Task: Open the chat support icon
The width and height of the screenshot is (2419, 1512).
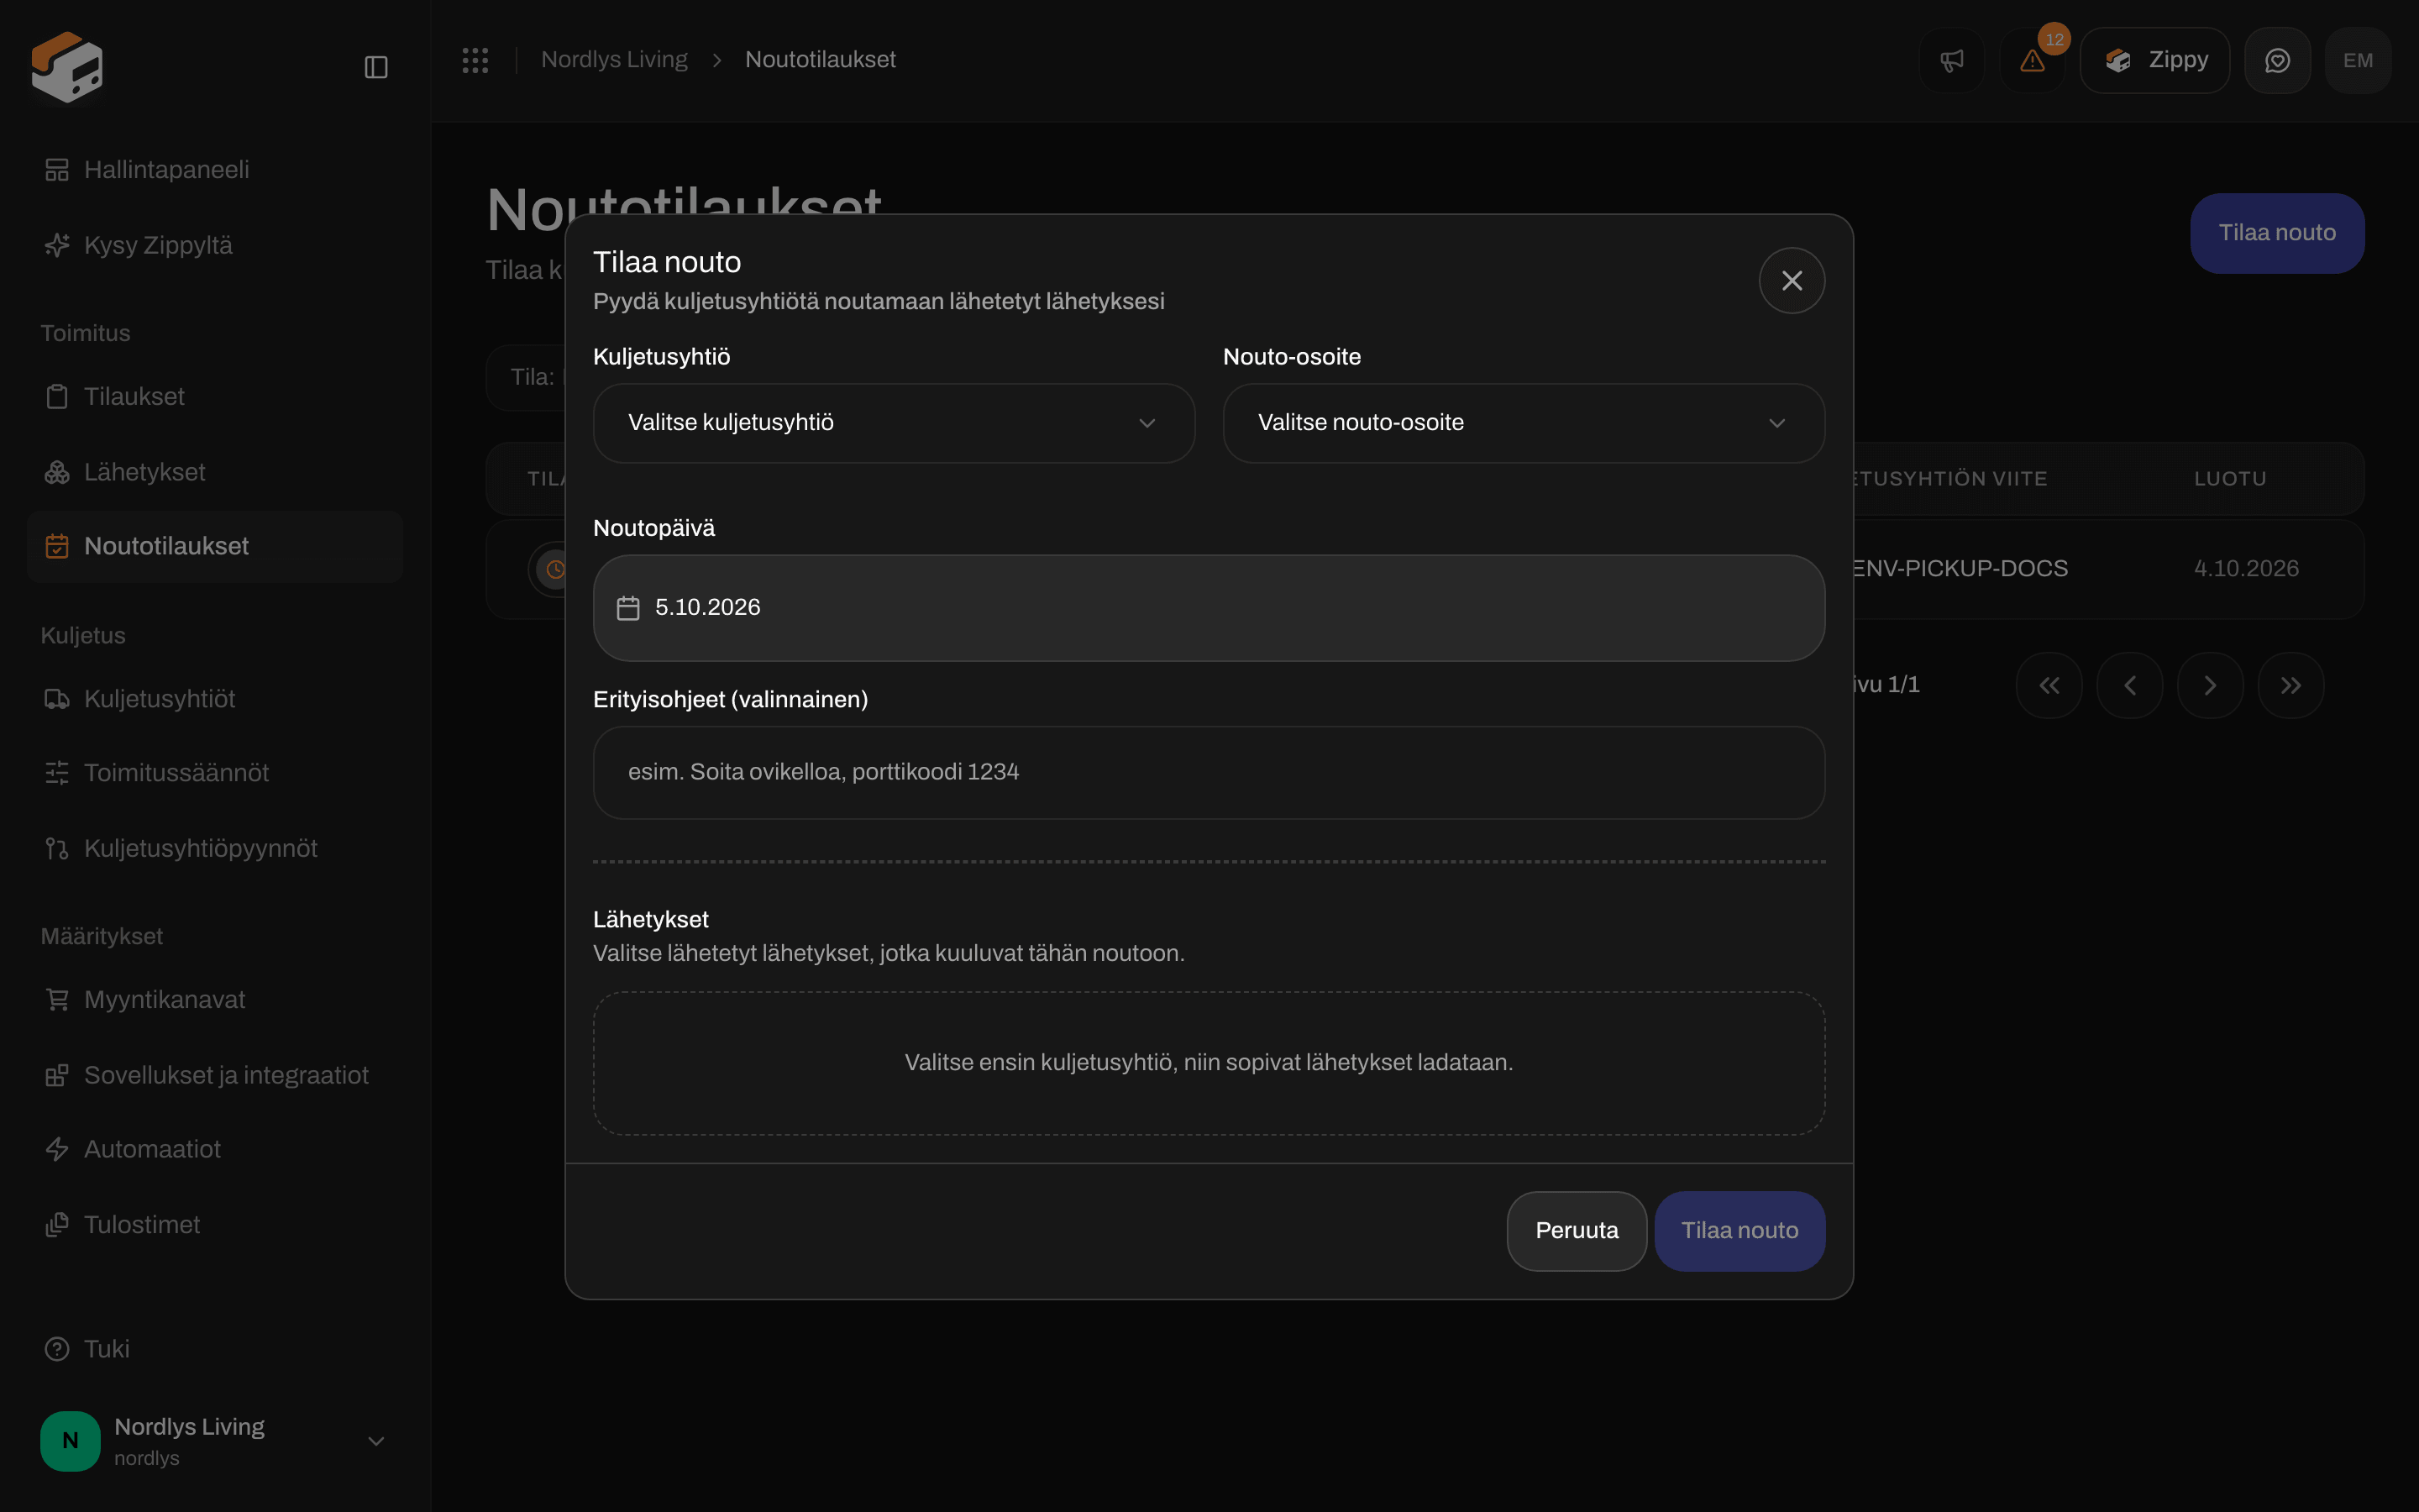Action: [2277, 61]
